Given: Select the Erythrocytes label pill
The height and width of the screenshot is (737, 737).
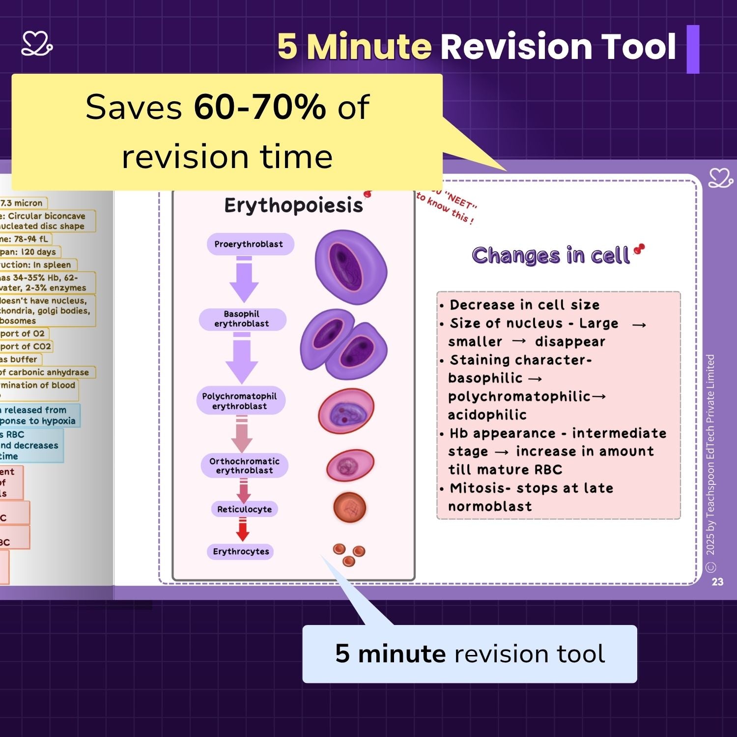Looking at the screenshot, I should (241, 551).
